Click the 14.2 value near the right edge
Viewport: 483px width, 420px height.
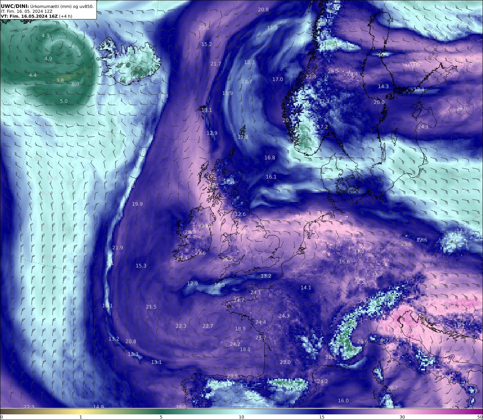tap(462, 231)
